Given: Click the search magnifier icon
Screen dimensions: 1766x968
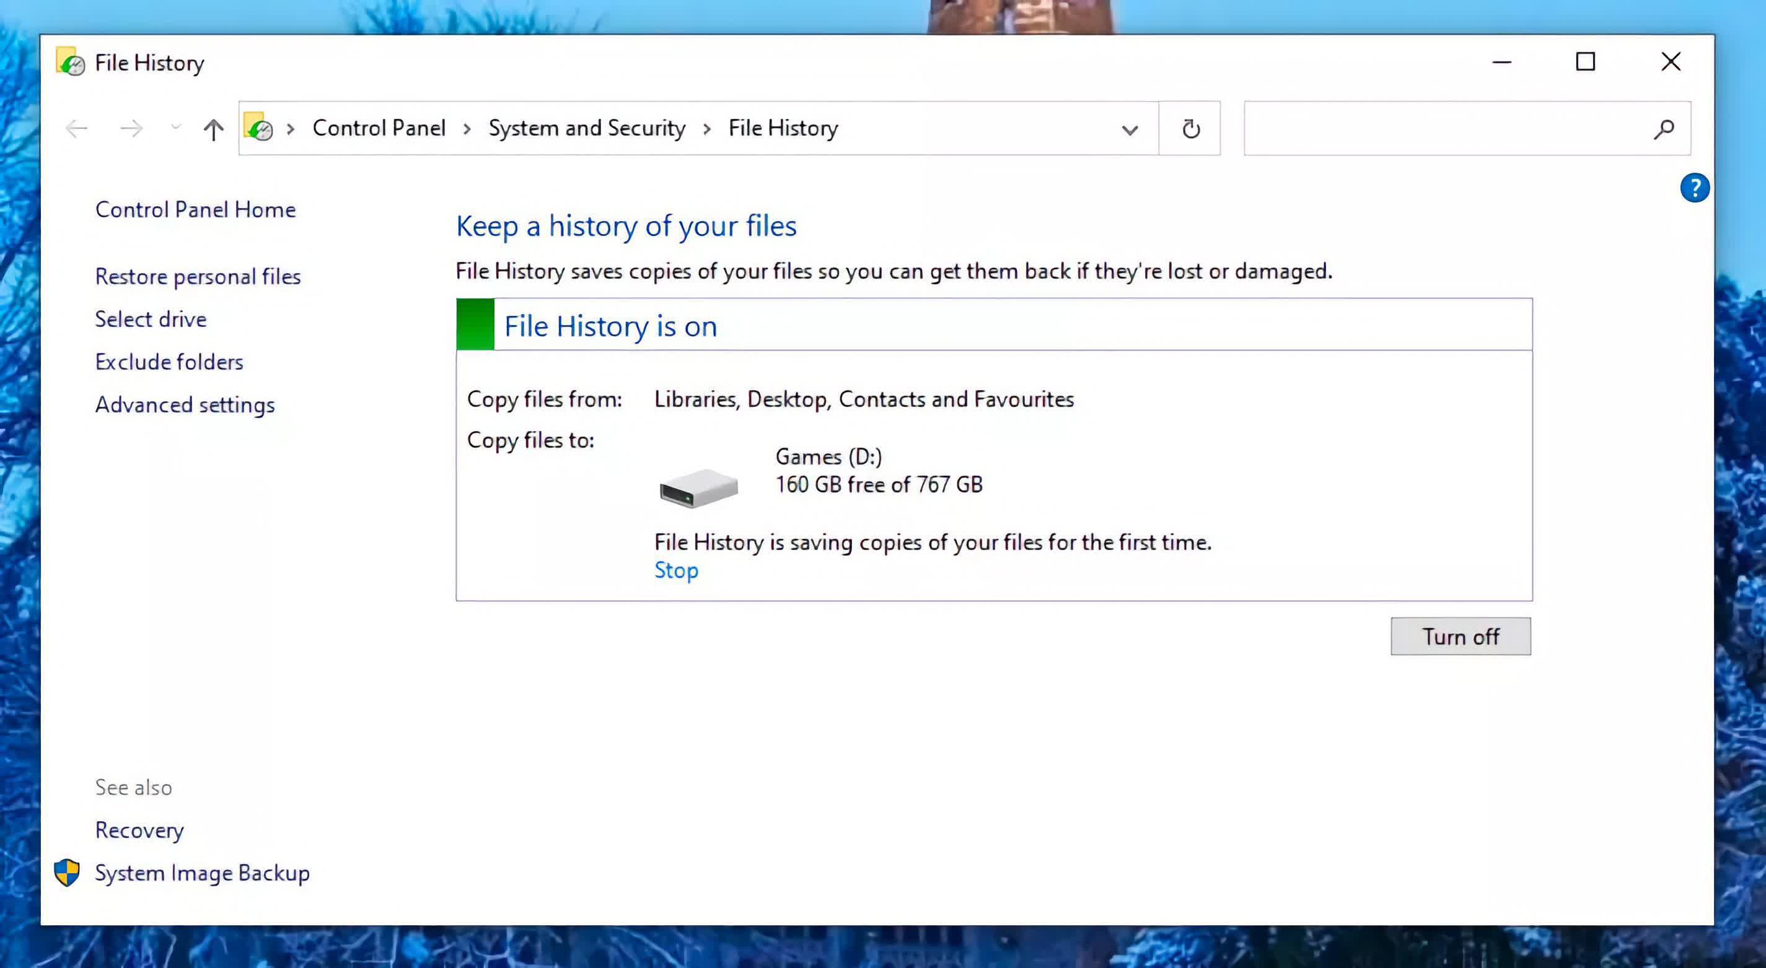Looking at the screenshot, I should (x=1664, y=129).
